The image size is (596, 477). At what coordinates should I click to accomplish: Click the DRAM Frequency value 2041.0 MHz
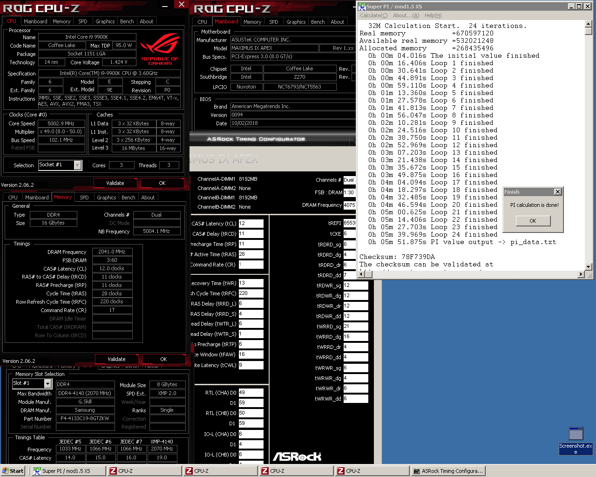112,252
